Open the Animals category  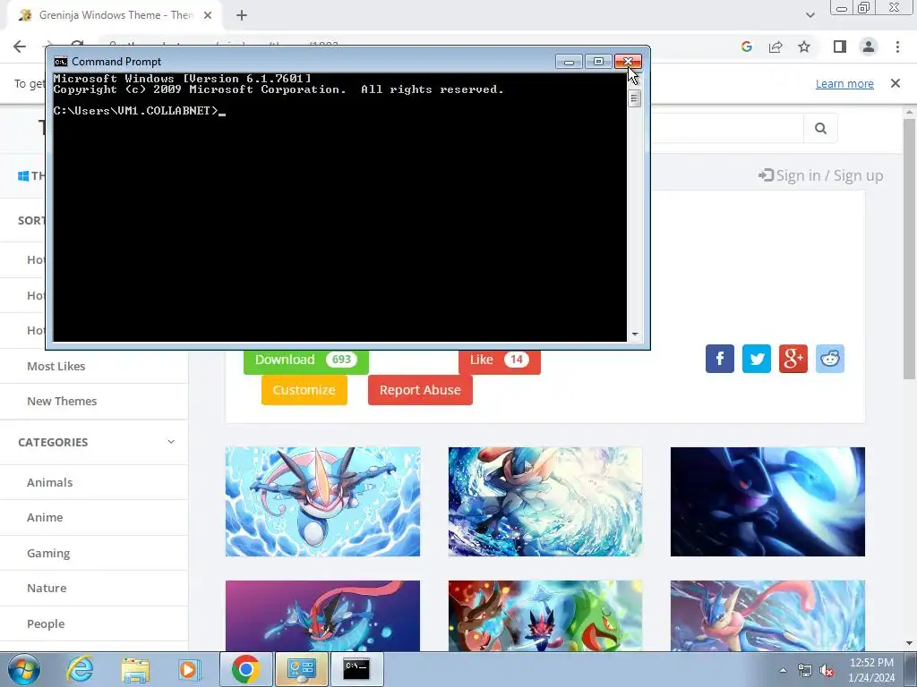50,482
